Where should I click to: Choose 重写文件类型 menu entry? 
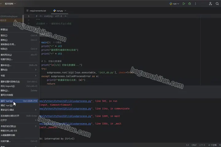pos(19,95)
